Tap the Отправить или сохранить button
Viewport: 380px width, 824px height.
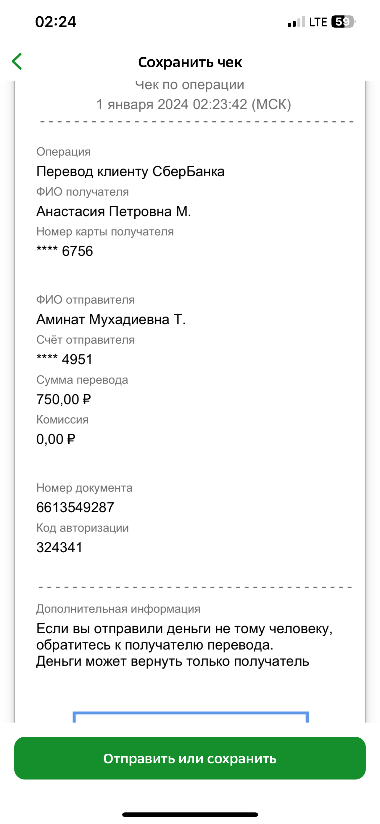tap(190, 758)
